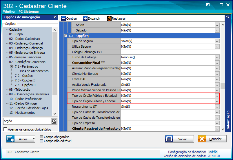The height and width of the screenshot is (160, 233).
Task: Select 12 - Cartão Fidelidade Lojas section
Action: pyautogui.click(x=28, y=108)
